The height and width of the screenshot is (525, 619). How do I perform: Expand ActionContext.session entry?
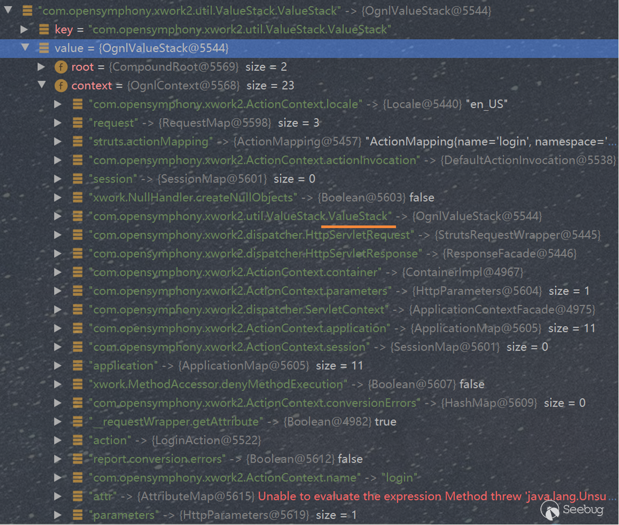[x=58, y=347]
